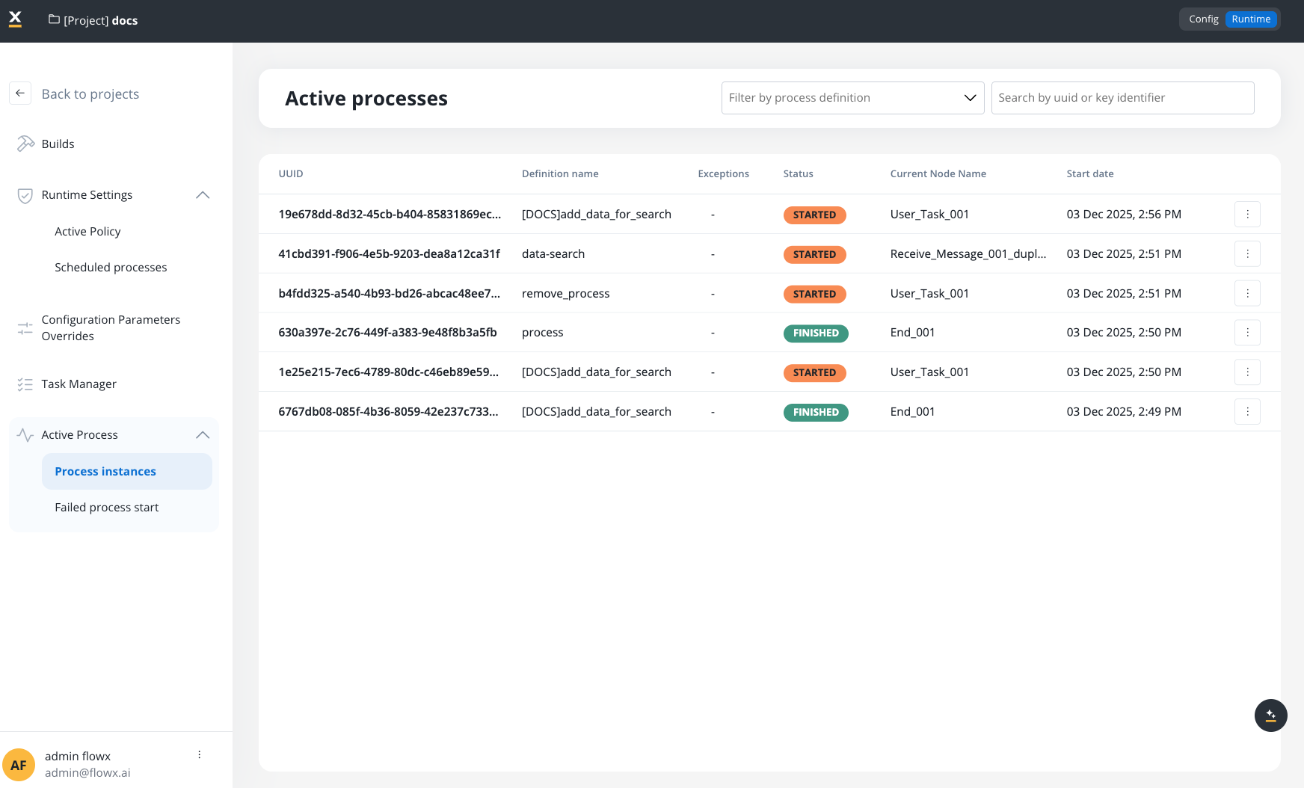Open row actions for remove_process instance

(1246, 294)
